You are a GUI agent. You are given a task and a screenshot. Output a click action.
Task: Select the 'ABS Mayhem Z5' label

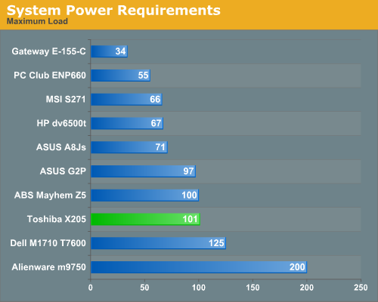[x=50, y=195]
